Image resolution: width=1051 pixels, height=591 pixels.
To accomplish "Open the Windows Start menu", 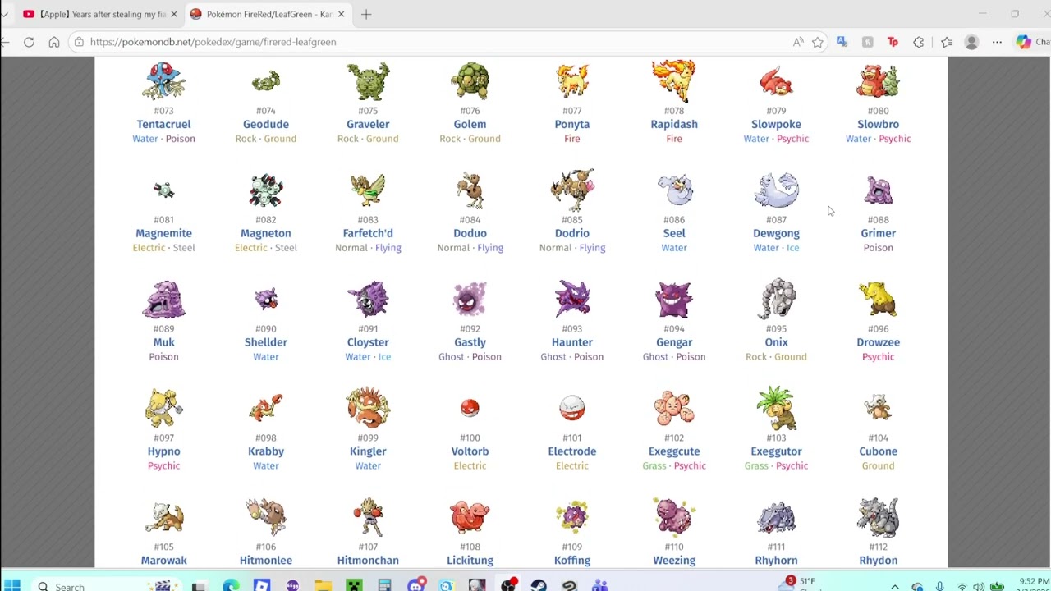I will (11, 585).
